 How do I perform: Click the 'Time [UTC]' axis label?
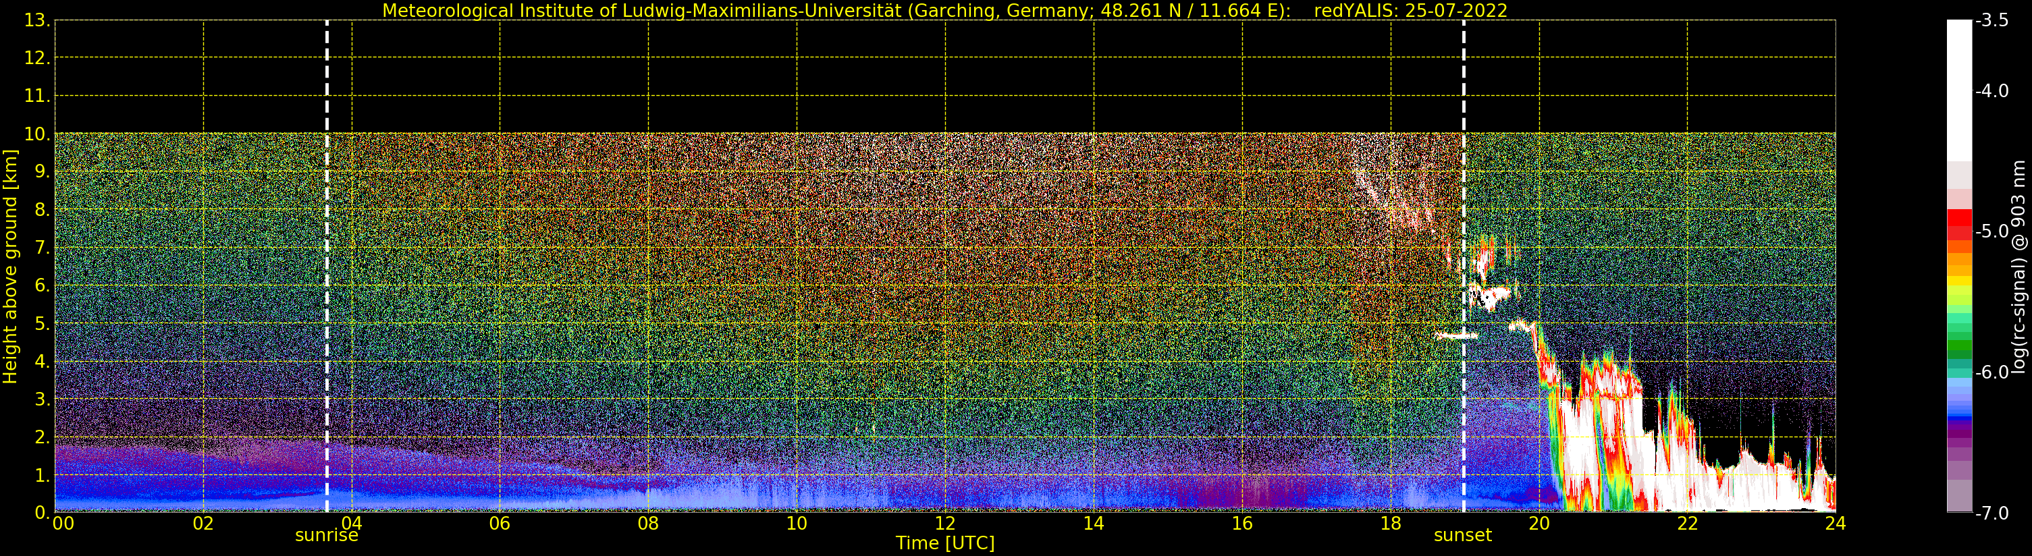point(945,543)
